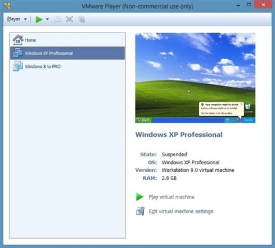Open Edit virtual machine settings
This screenshot has width=275, height=248.
coord(181,211)
